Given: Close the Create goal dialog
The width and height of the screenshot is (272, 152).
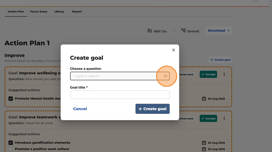Looking at the screenshot, I should (173, 50).
